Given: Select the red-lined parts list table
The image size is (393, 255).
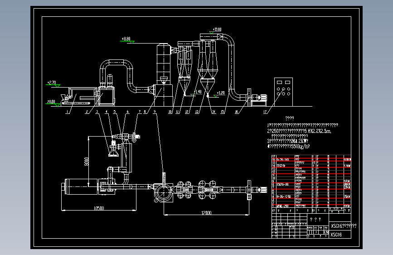Looking at the screenshot, I should (x=311, y=181).
